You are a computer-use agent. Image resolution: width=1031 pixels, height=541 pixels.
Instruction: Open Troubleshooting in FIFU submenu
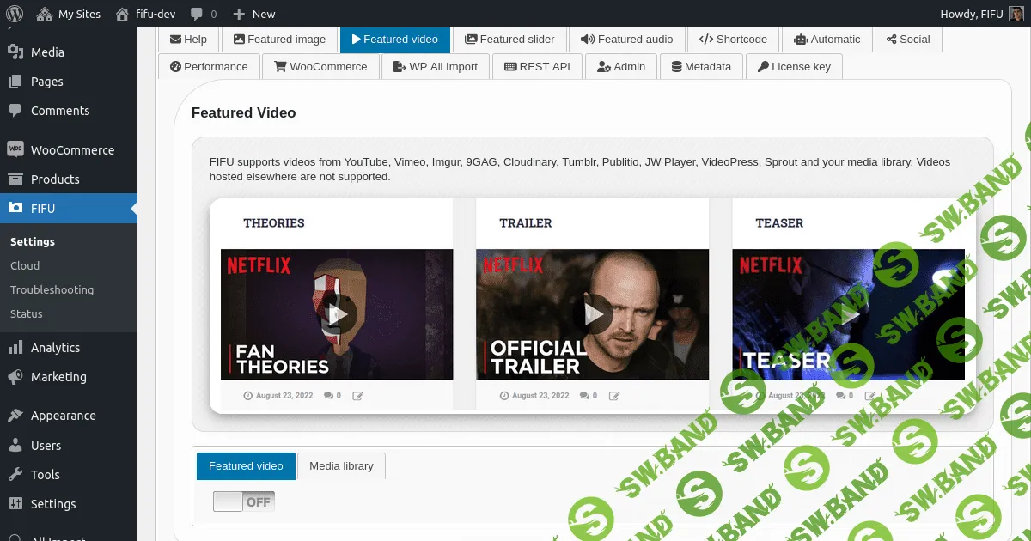coord(52,290)
